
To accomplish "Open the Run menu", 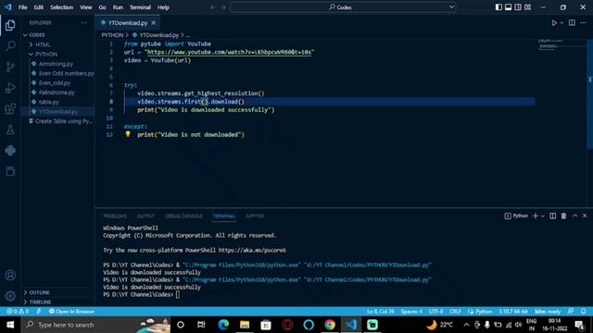I will 118,7.
